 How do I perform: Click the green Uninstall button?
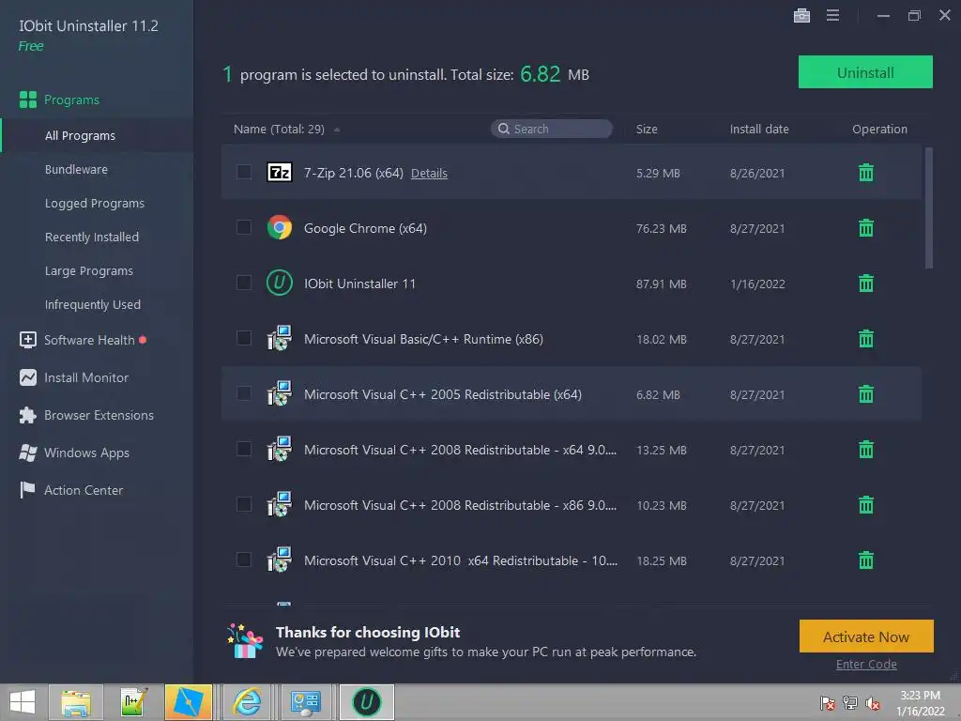[x=864, y=72]
